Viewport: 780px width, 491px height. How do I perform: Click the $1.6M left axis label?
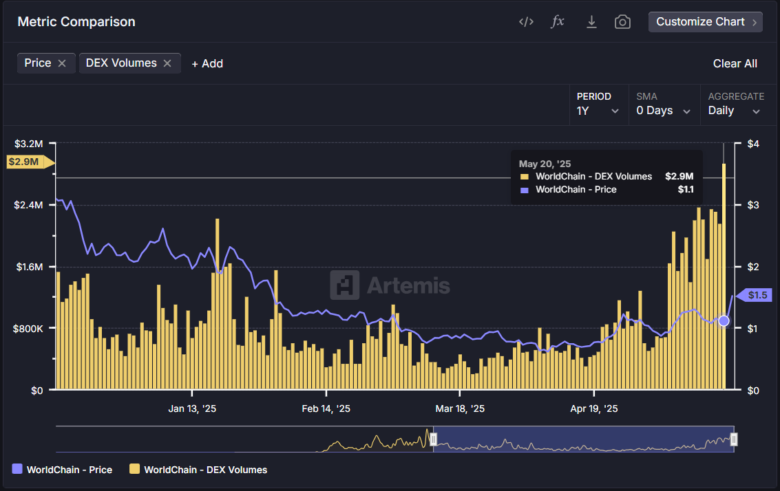click(30, 267)
